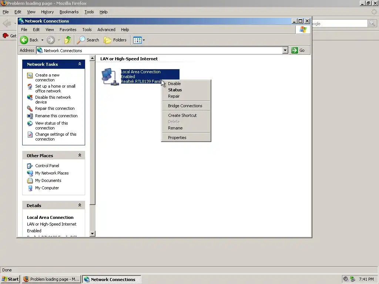Click the My Documents folder icon
The width and height of the screenshot is (379, 284).
click(30, 180)
